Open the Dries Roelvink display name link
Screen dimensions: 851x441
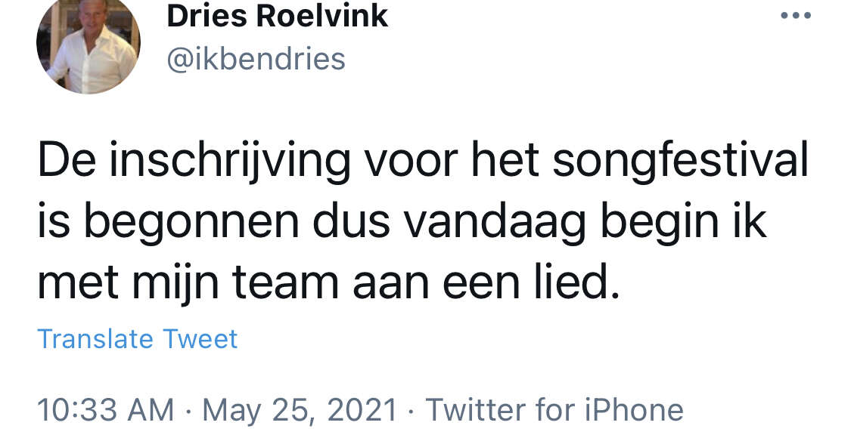point(277,17)
